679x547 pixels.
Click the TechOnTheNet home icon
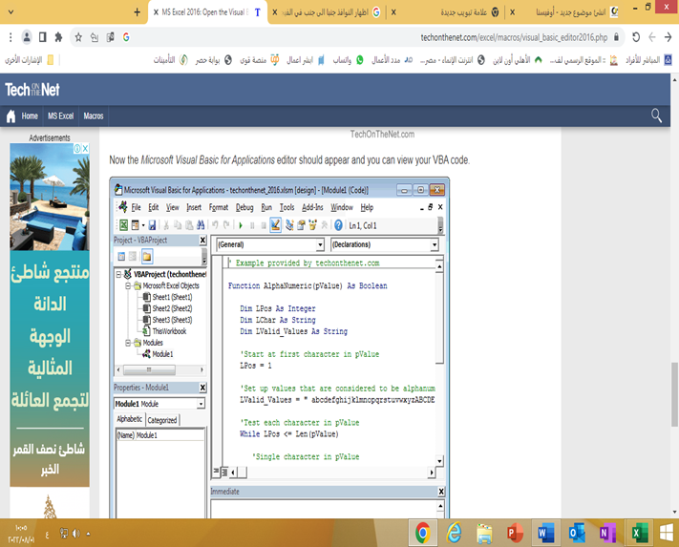coord(11,116)
